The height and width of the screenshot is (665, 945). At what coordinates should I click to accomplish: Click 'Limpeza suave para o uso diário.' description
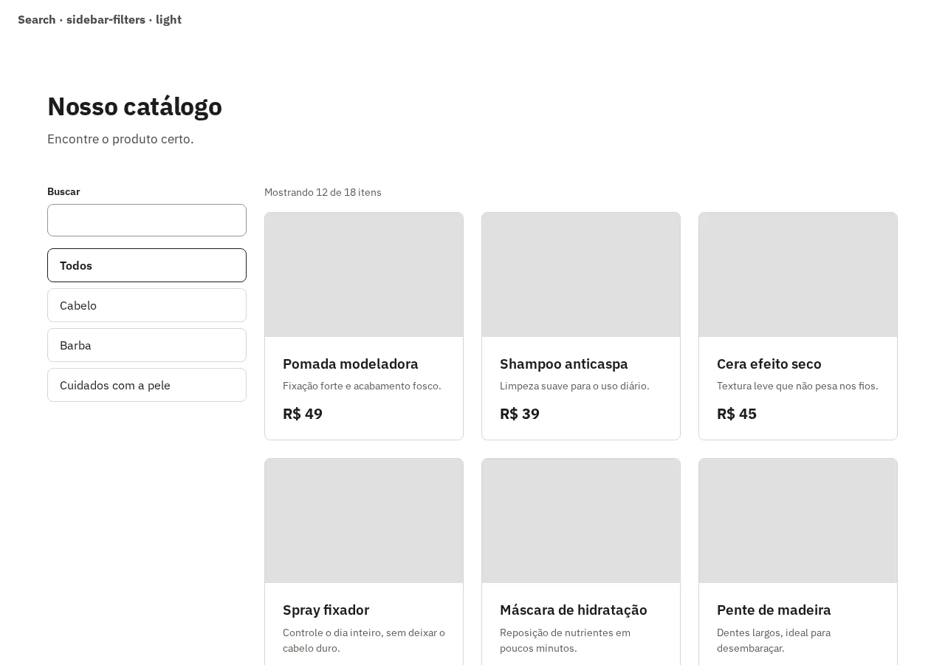(x=574, y=386)
